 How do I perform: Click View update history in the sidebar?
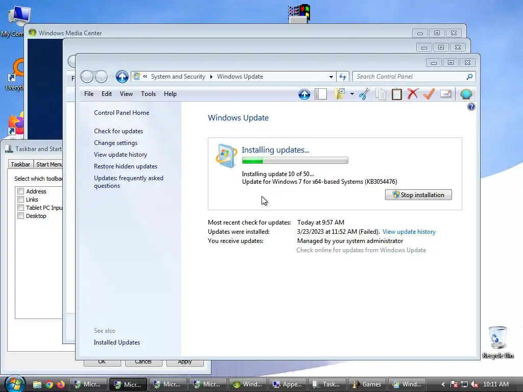(121, 155)
